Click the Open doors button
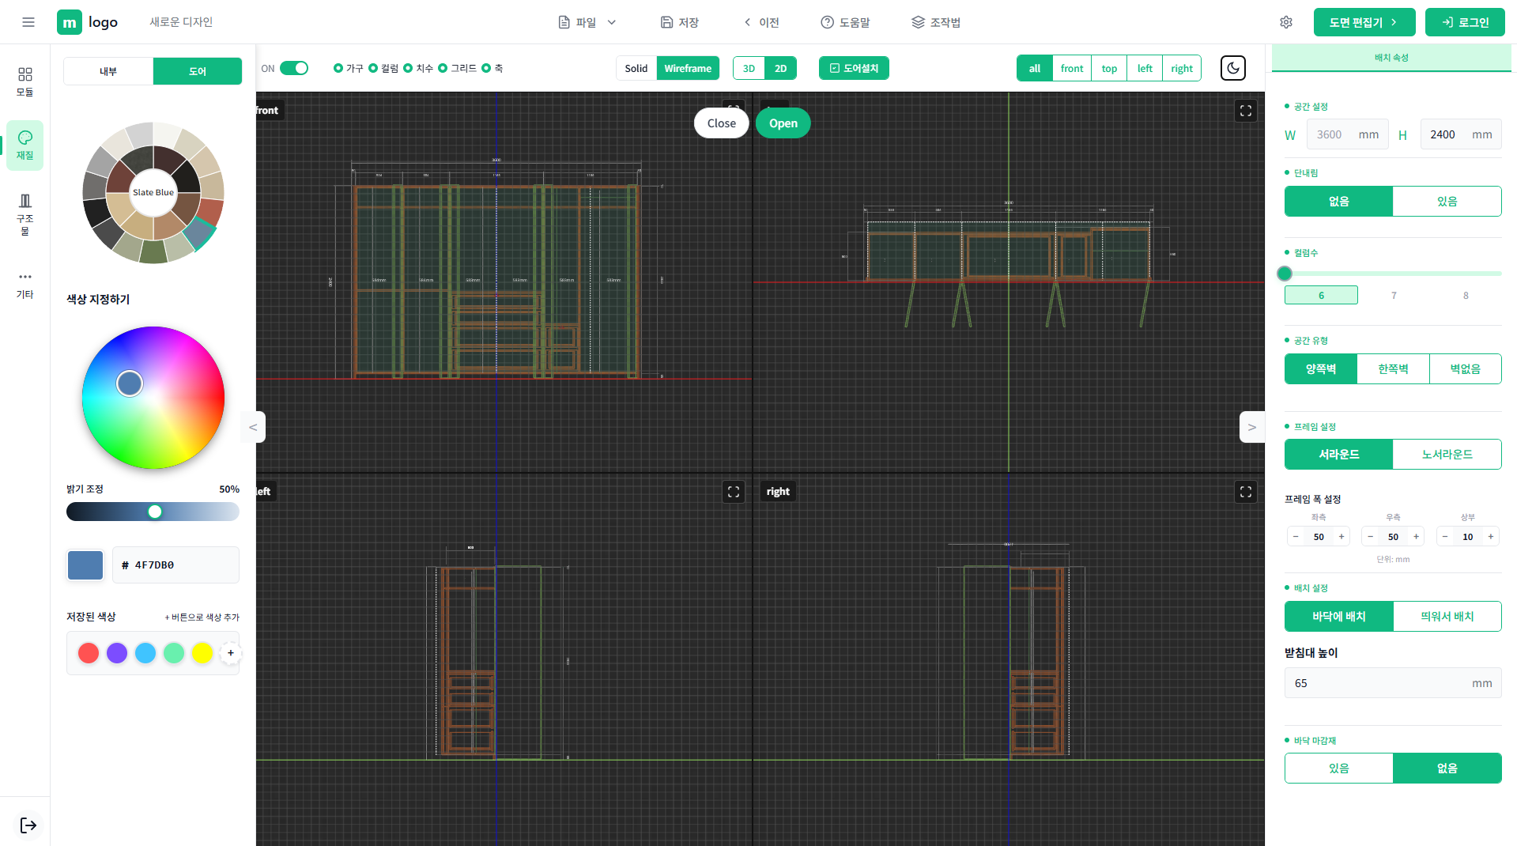1517x846 pixels. tap(783, 123)
